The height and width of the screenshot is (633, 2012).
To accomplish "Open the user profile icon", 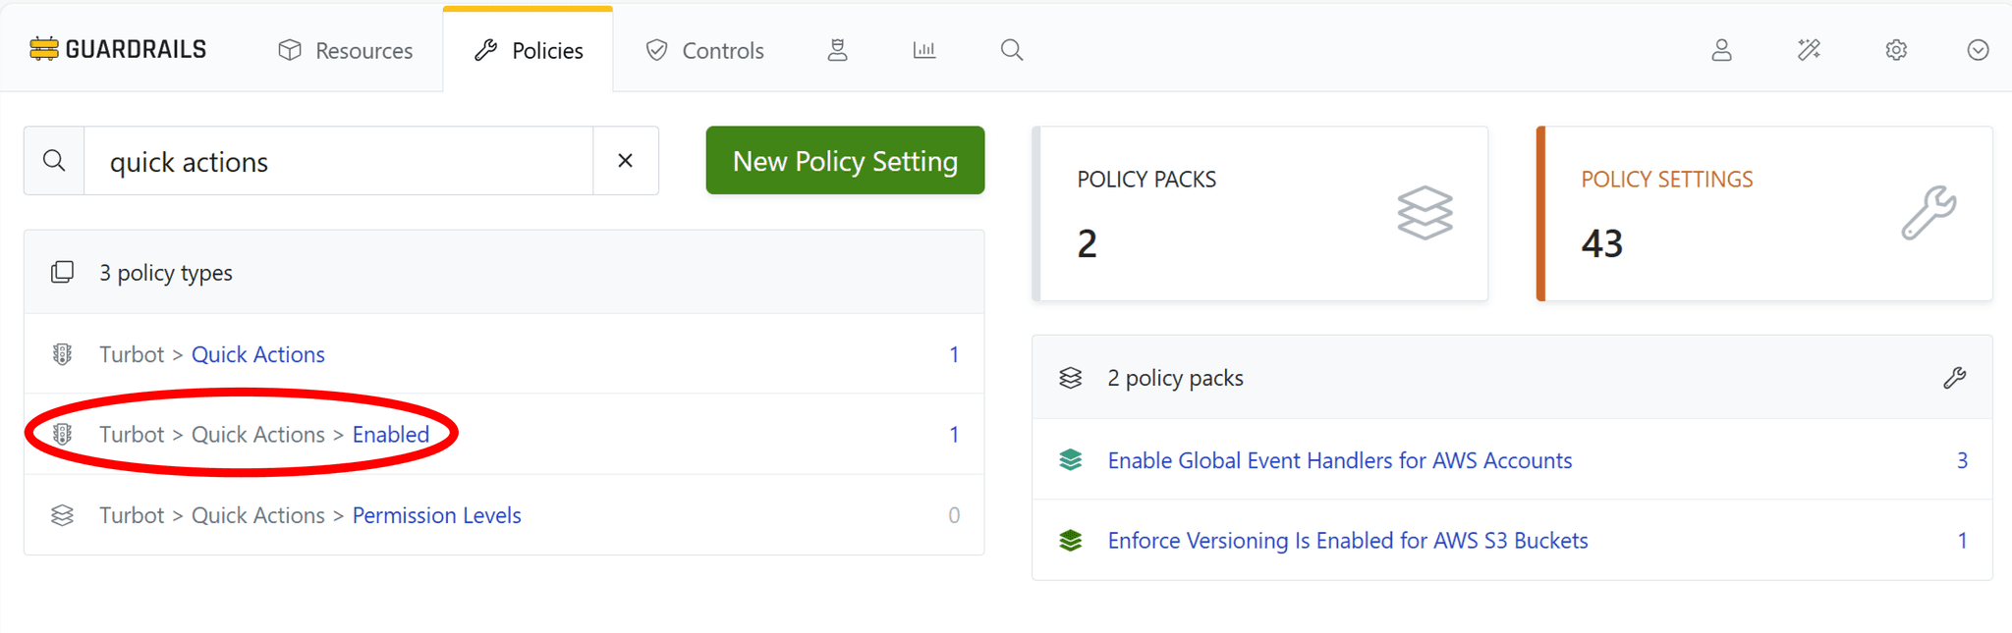I will (x=1721, y=50).
